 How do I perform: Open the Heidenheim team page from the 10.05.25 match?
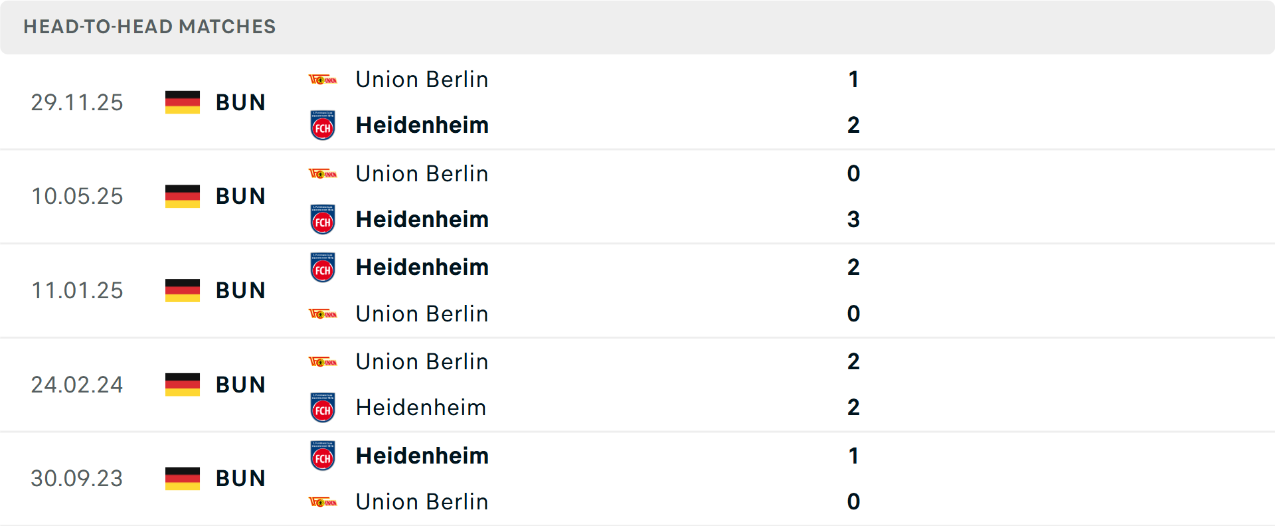[x=422, y=219]
